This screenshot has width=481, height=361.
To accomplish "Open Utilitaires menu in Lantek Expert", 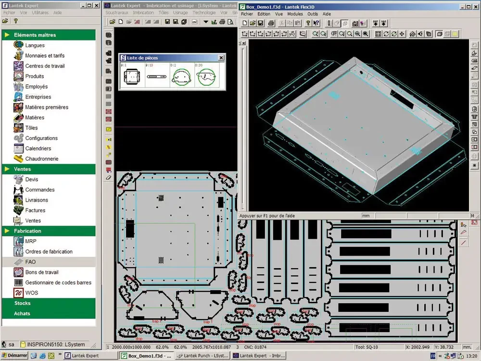I will click(40, 13).
